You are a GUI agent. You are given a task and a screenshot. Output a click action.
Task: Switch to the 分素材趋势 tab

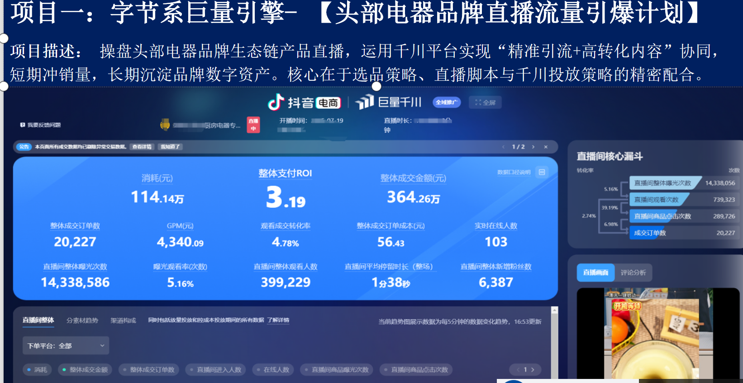tap(82, 320)
